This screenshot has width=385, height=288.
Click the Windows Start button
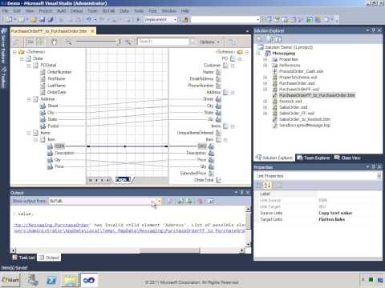tap(10, 280)
